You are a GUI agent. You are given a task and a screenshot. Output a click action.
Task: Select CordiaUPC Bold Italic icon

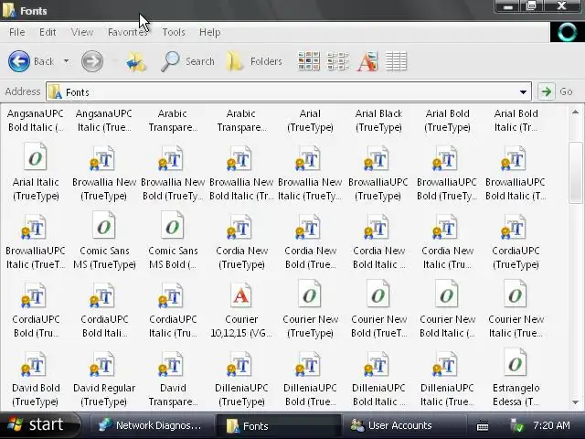click(103, 295)
